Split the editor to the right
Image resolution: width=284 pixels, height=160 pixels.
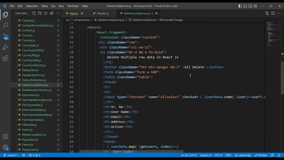(273, 13)
